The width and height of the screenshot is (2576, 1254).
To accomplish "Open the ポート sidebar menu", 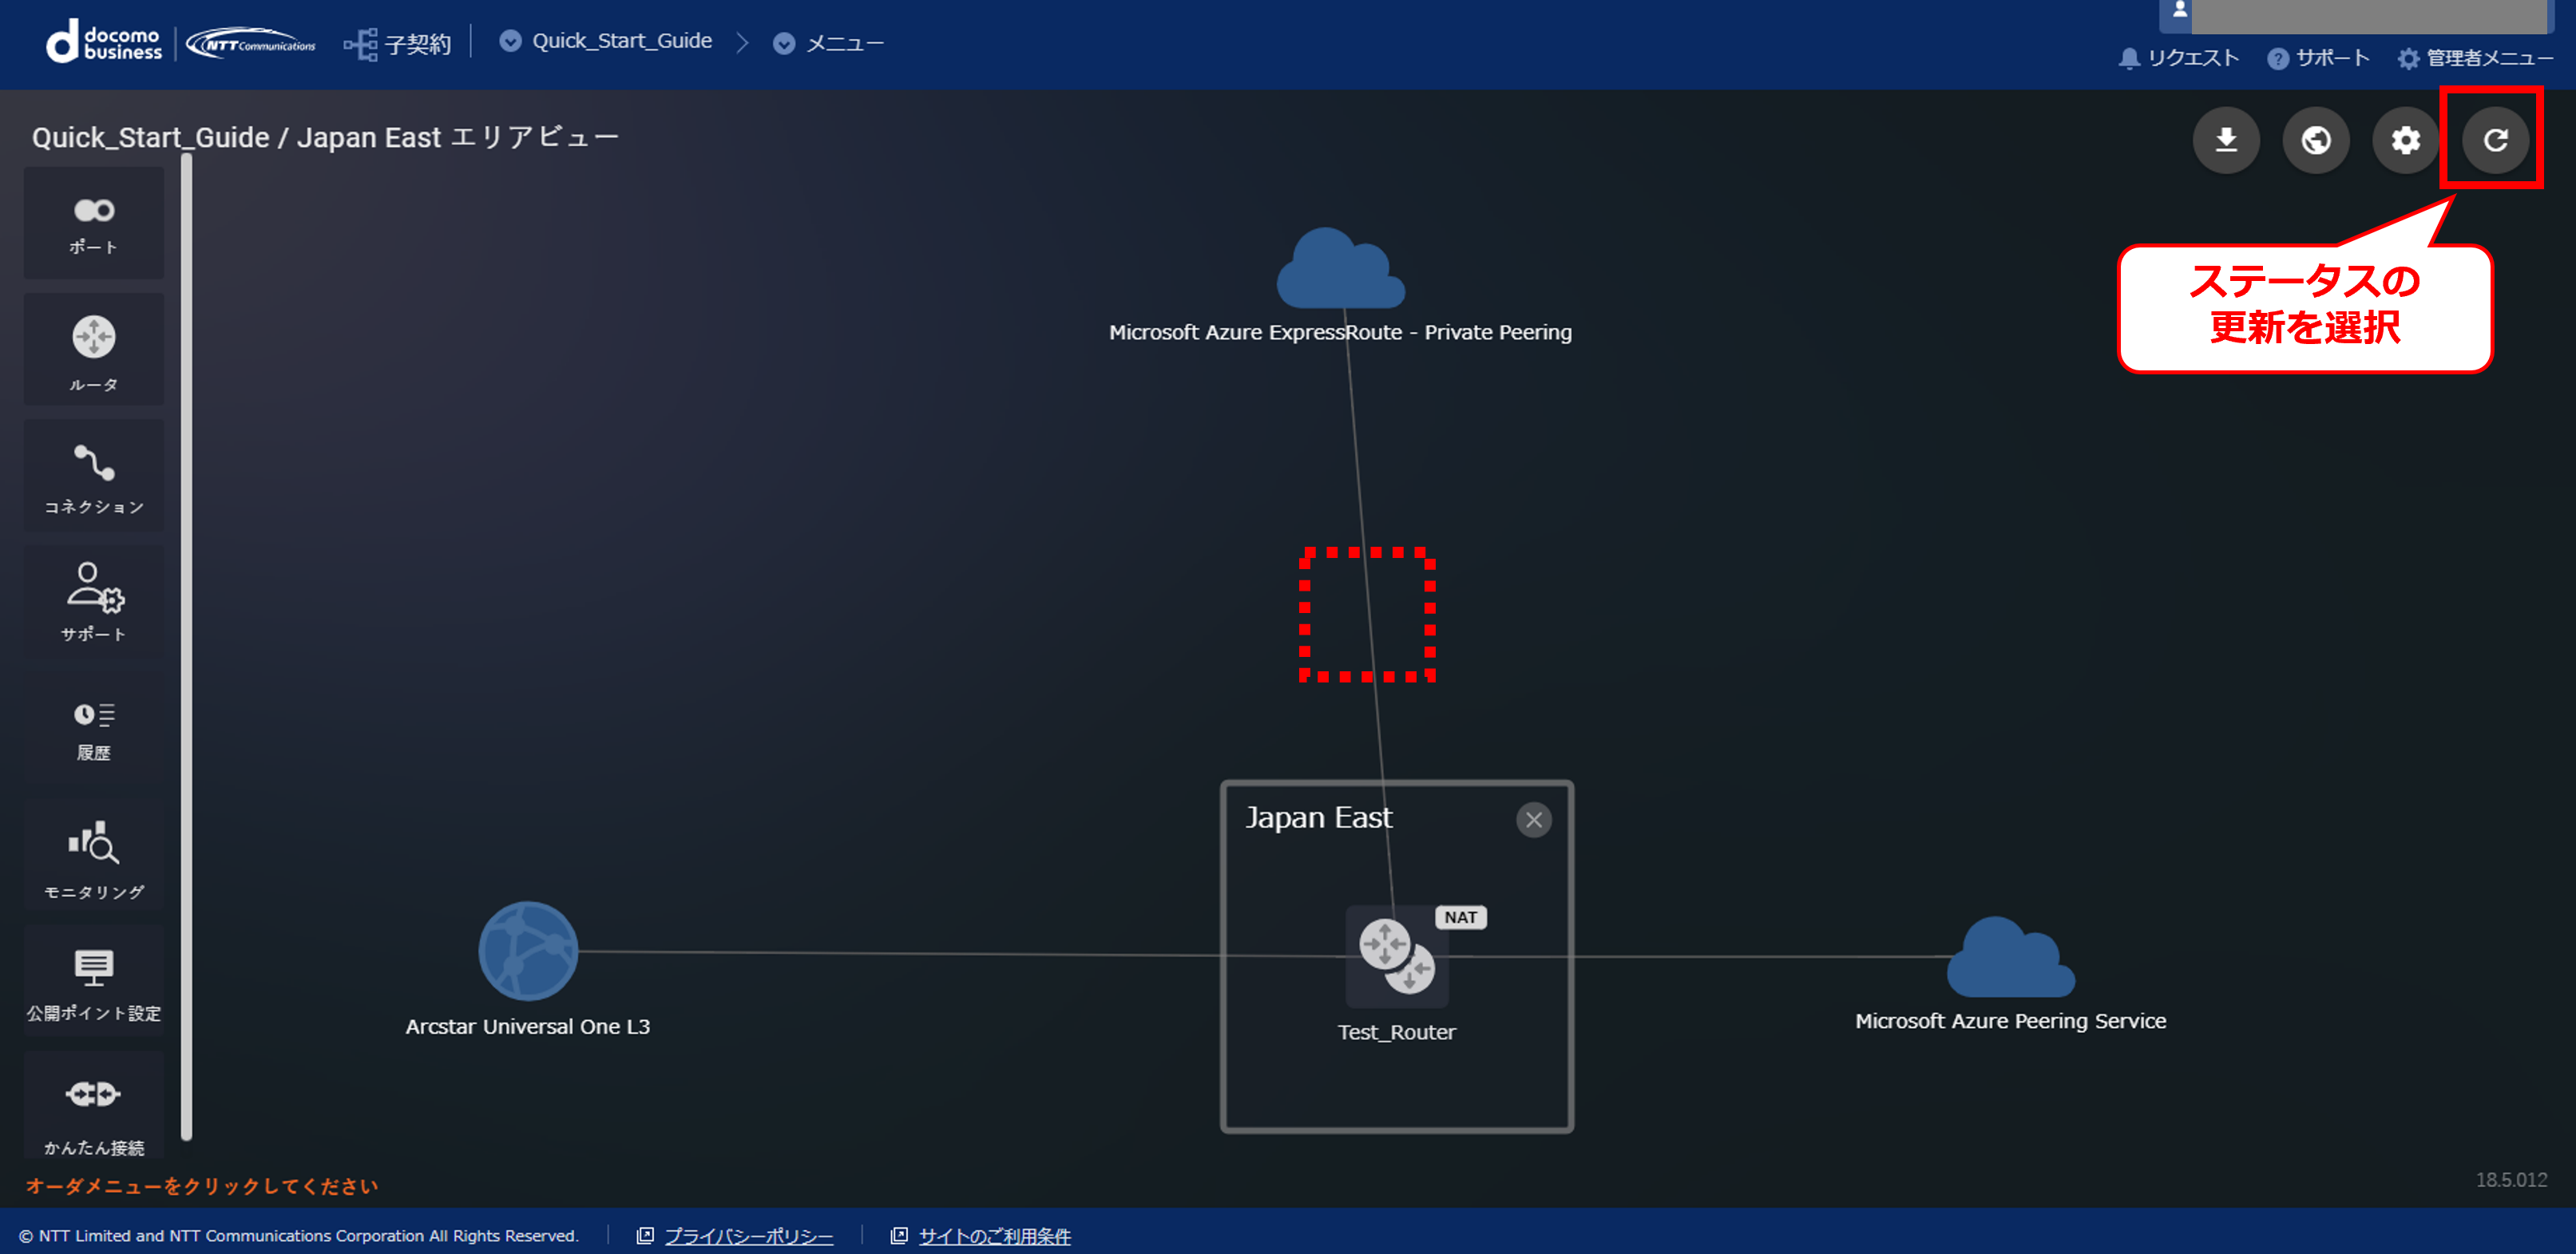I will click(94, 223).
